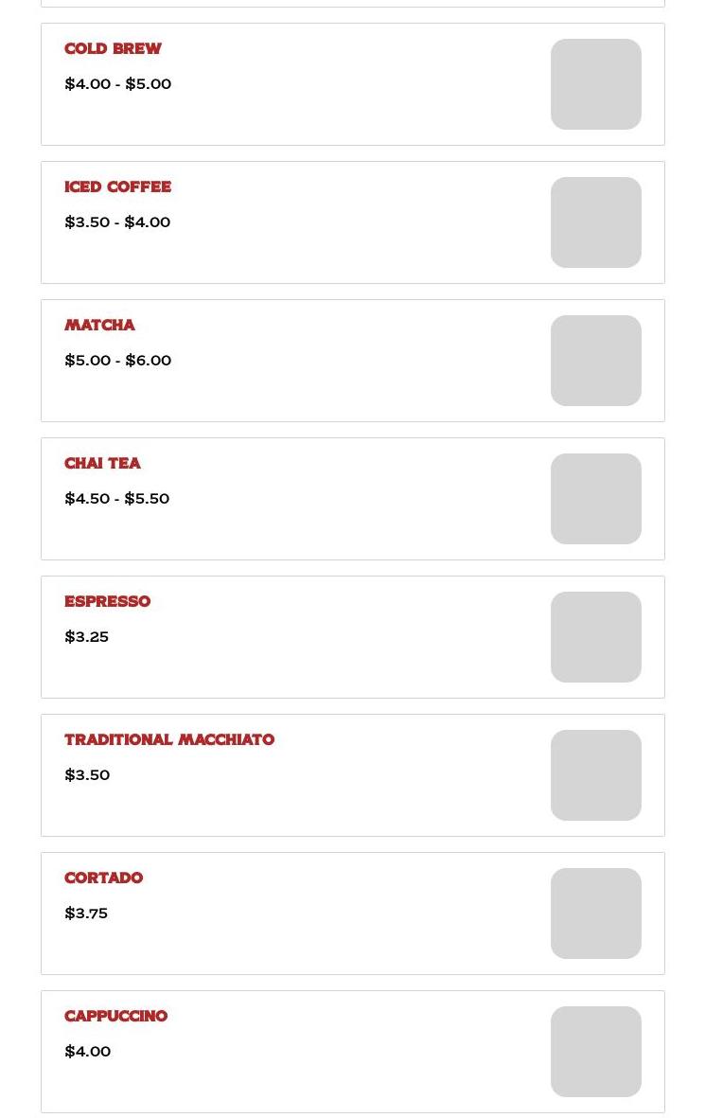Click the Cold Brew $4.00 - $5.00 price
705x1118 pixels.
117,84
